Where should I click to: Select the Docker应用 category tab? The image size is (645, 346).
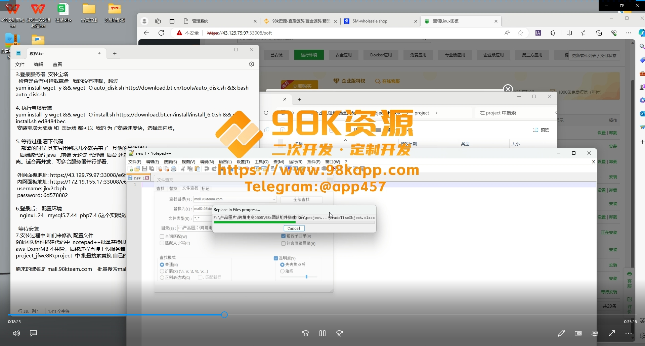coord(381,55)
